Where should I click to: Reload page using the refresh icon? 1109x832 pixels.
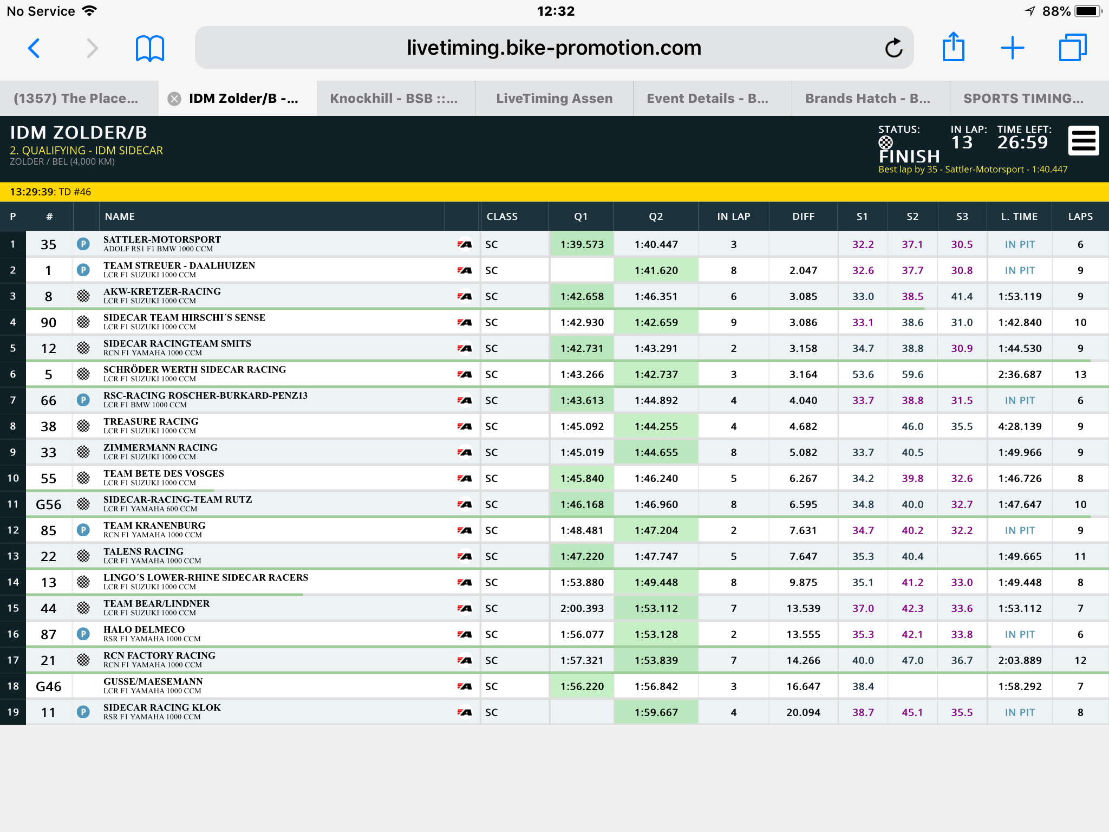893,48
